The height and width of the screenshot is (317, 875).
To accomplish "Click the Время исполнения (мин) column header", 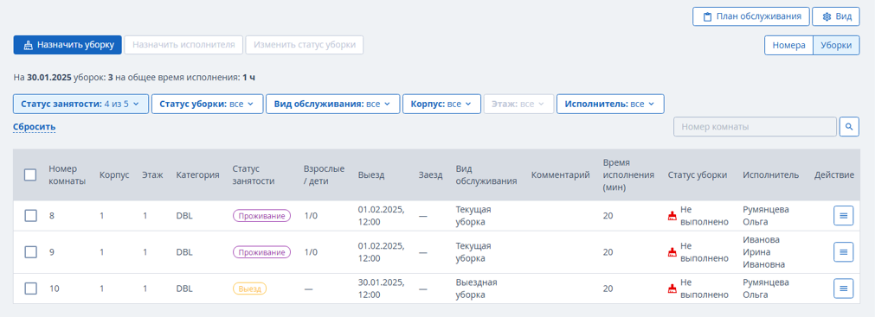I will (628, 175).
